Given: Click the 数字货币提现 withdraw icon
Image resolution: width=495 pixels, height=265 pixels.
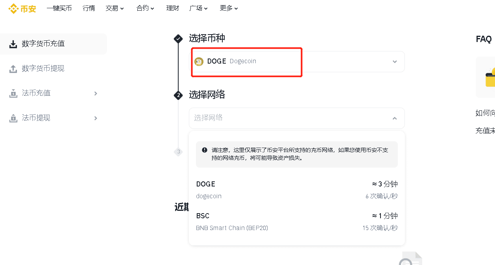Looking at the screenshot, I should pos(12,68).
